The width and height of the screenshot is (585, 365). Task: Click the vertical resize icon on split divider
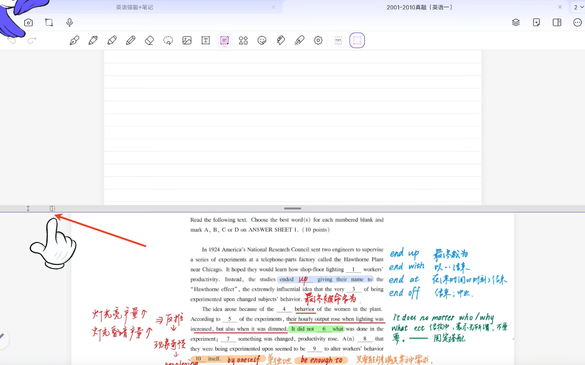[x=28, y=209]
